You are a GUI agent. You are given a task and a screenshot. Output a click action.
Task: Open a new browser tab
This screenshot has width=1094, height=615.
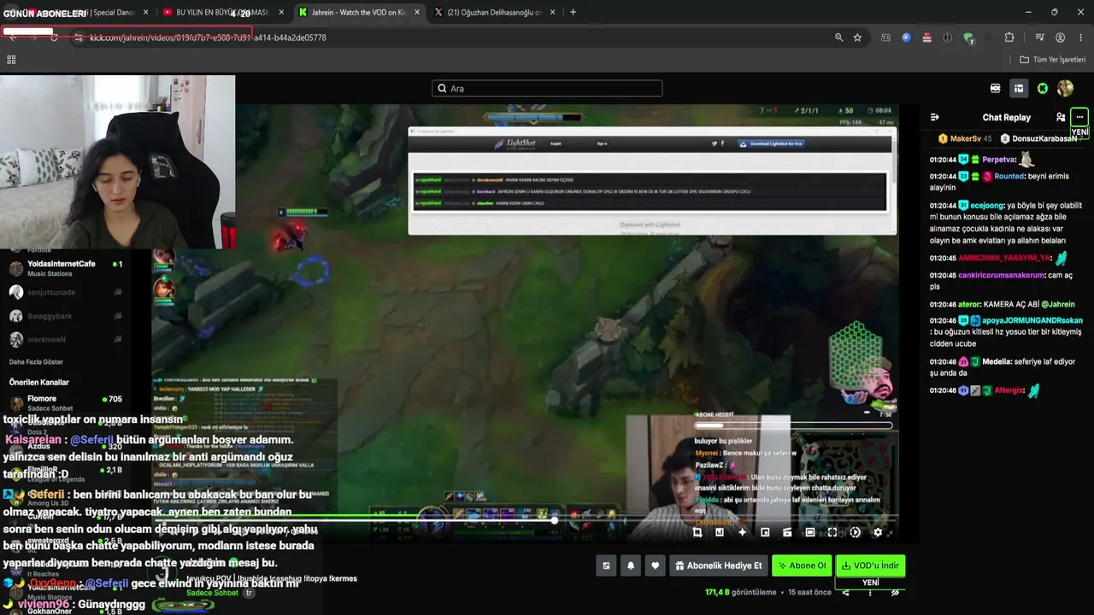click(573, 12)
